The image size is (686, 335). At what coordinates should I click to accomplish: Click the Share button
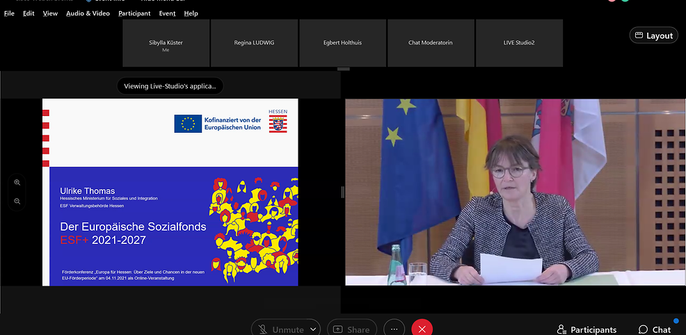(x=352, y=329)
